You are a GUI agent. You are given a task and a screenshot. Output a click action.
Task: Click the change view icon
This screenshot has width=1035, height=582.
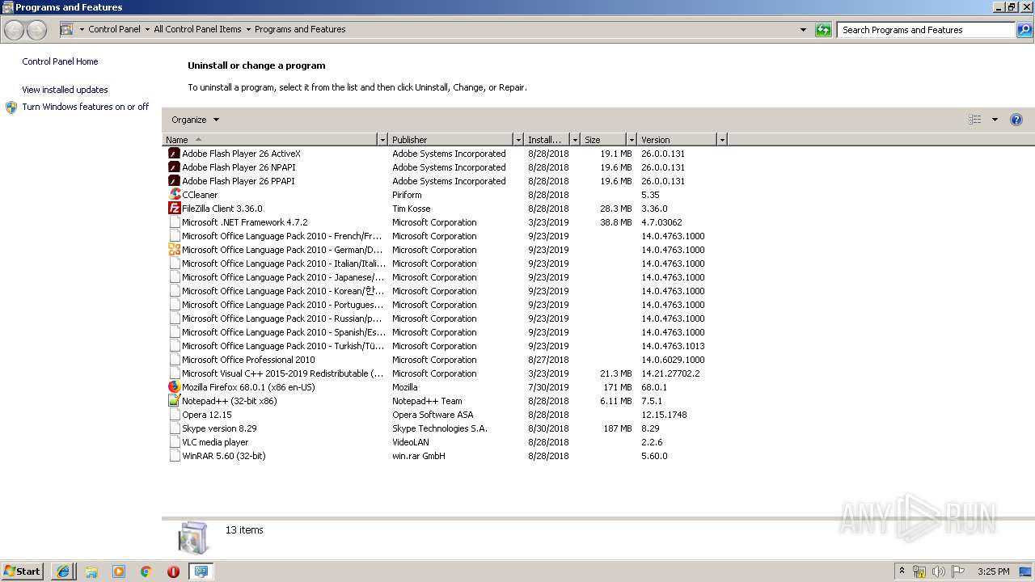pos(975,120)
